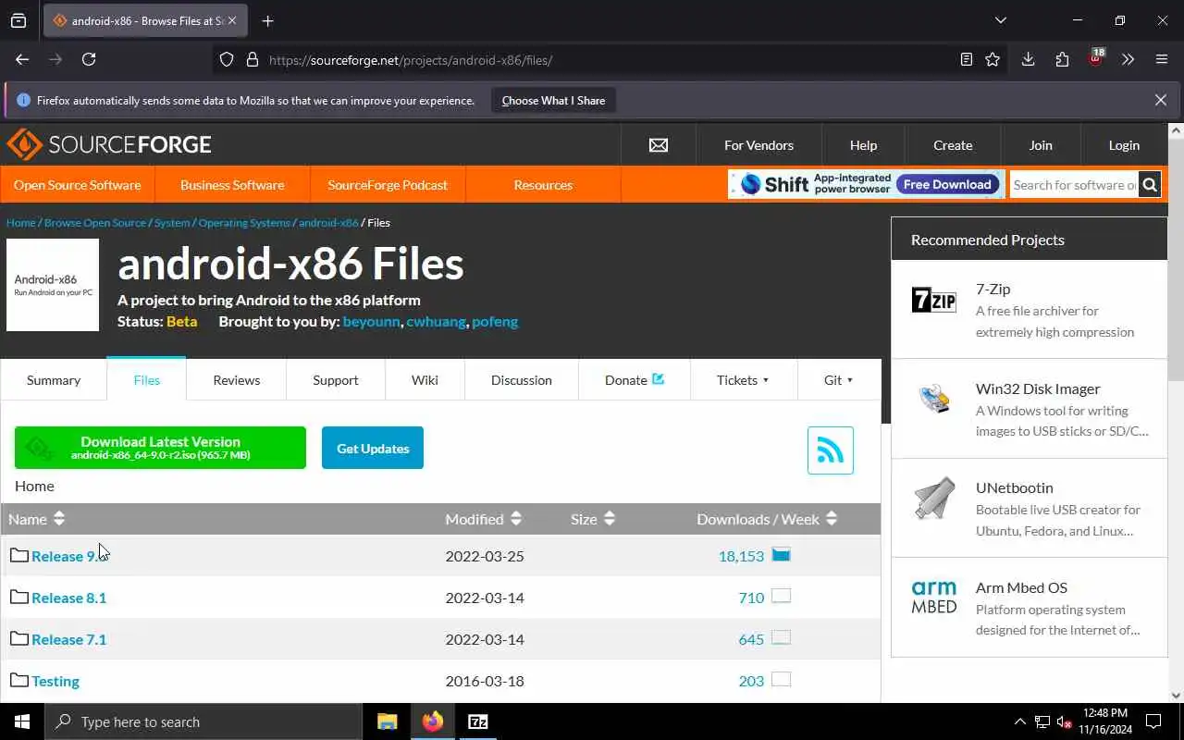Click the uBlock extension icon with badge
The height and width of the screenshot is (740, 1184).
[1096, 58]
